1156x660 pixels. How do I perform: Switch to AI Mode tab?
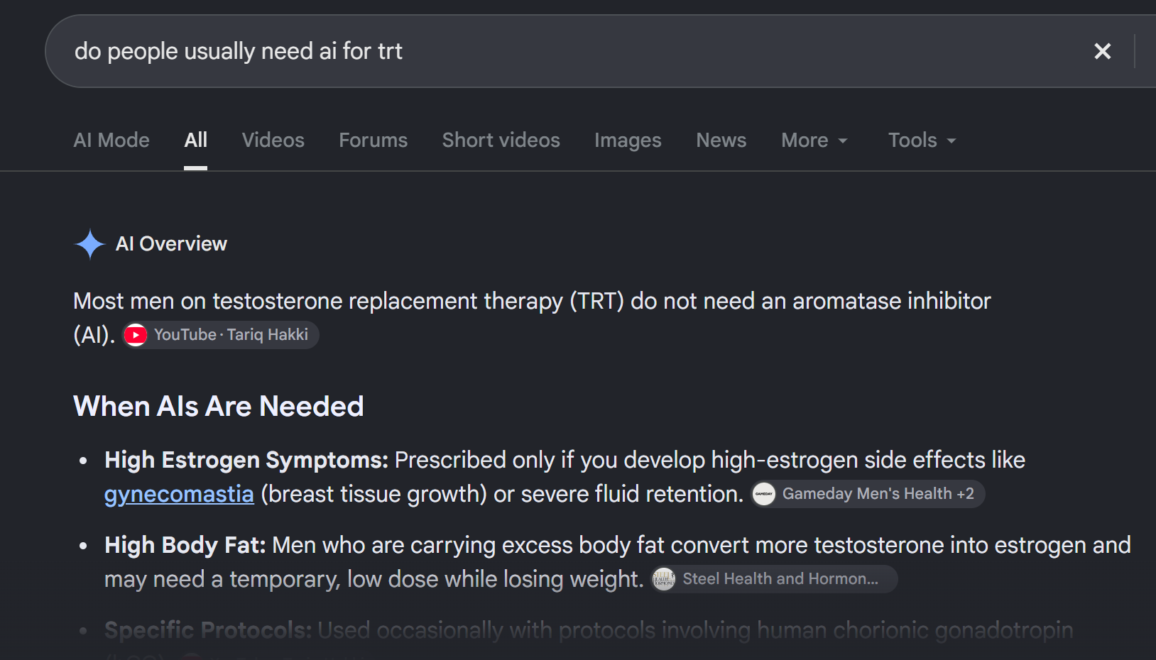click(111, 141)
